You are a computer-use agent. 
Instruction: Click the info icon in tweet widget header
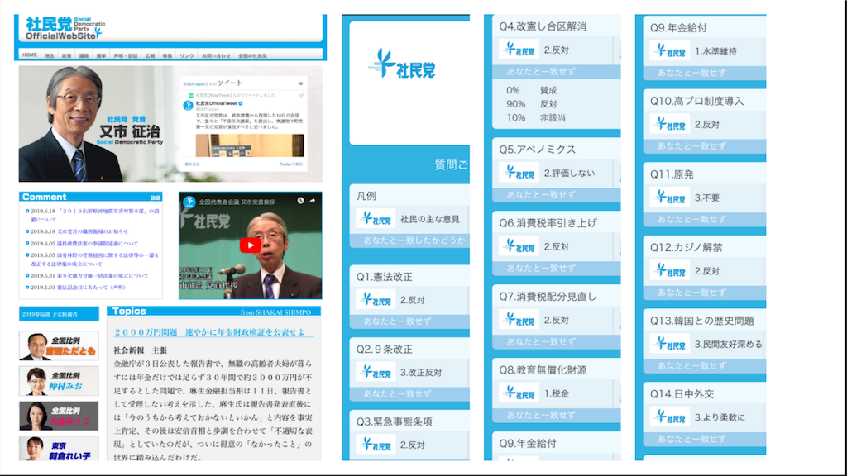coord(301,83)
